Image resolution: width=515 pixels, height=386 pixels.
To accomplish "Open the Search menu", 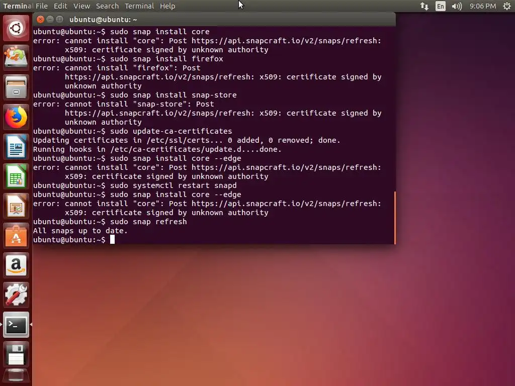I will 107,6.
